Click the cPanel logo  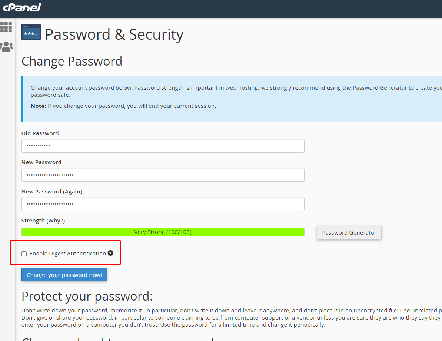[22, 7]
